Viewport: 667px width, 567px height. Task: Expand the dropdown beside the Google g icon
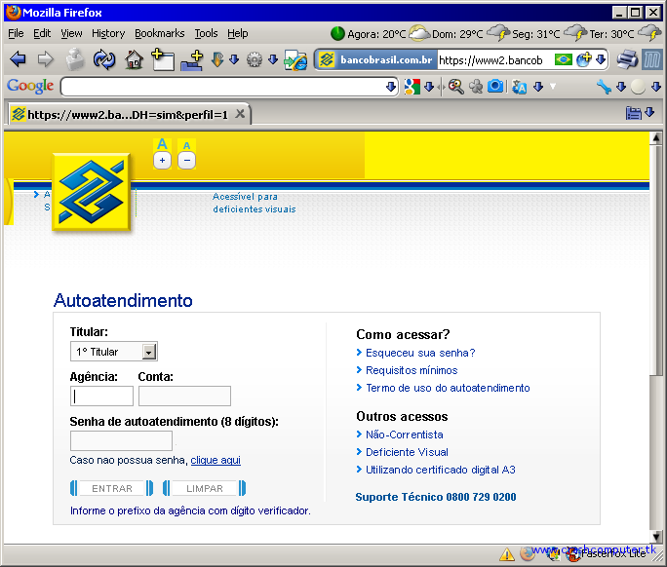tap(429, 87)
